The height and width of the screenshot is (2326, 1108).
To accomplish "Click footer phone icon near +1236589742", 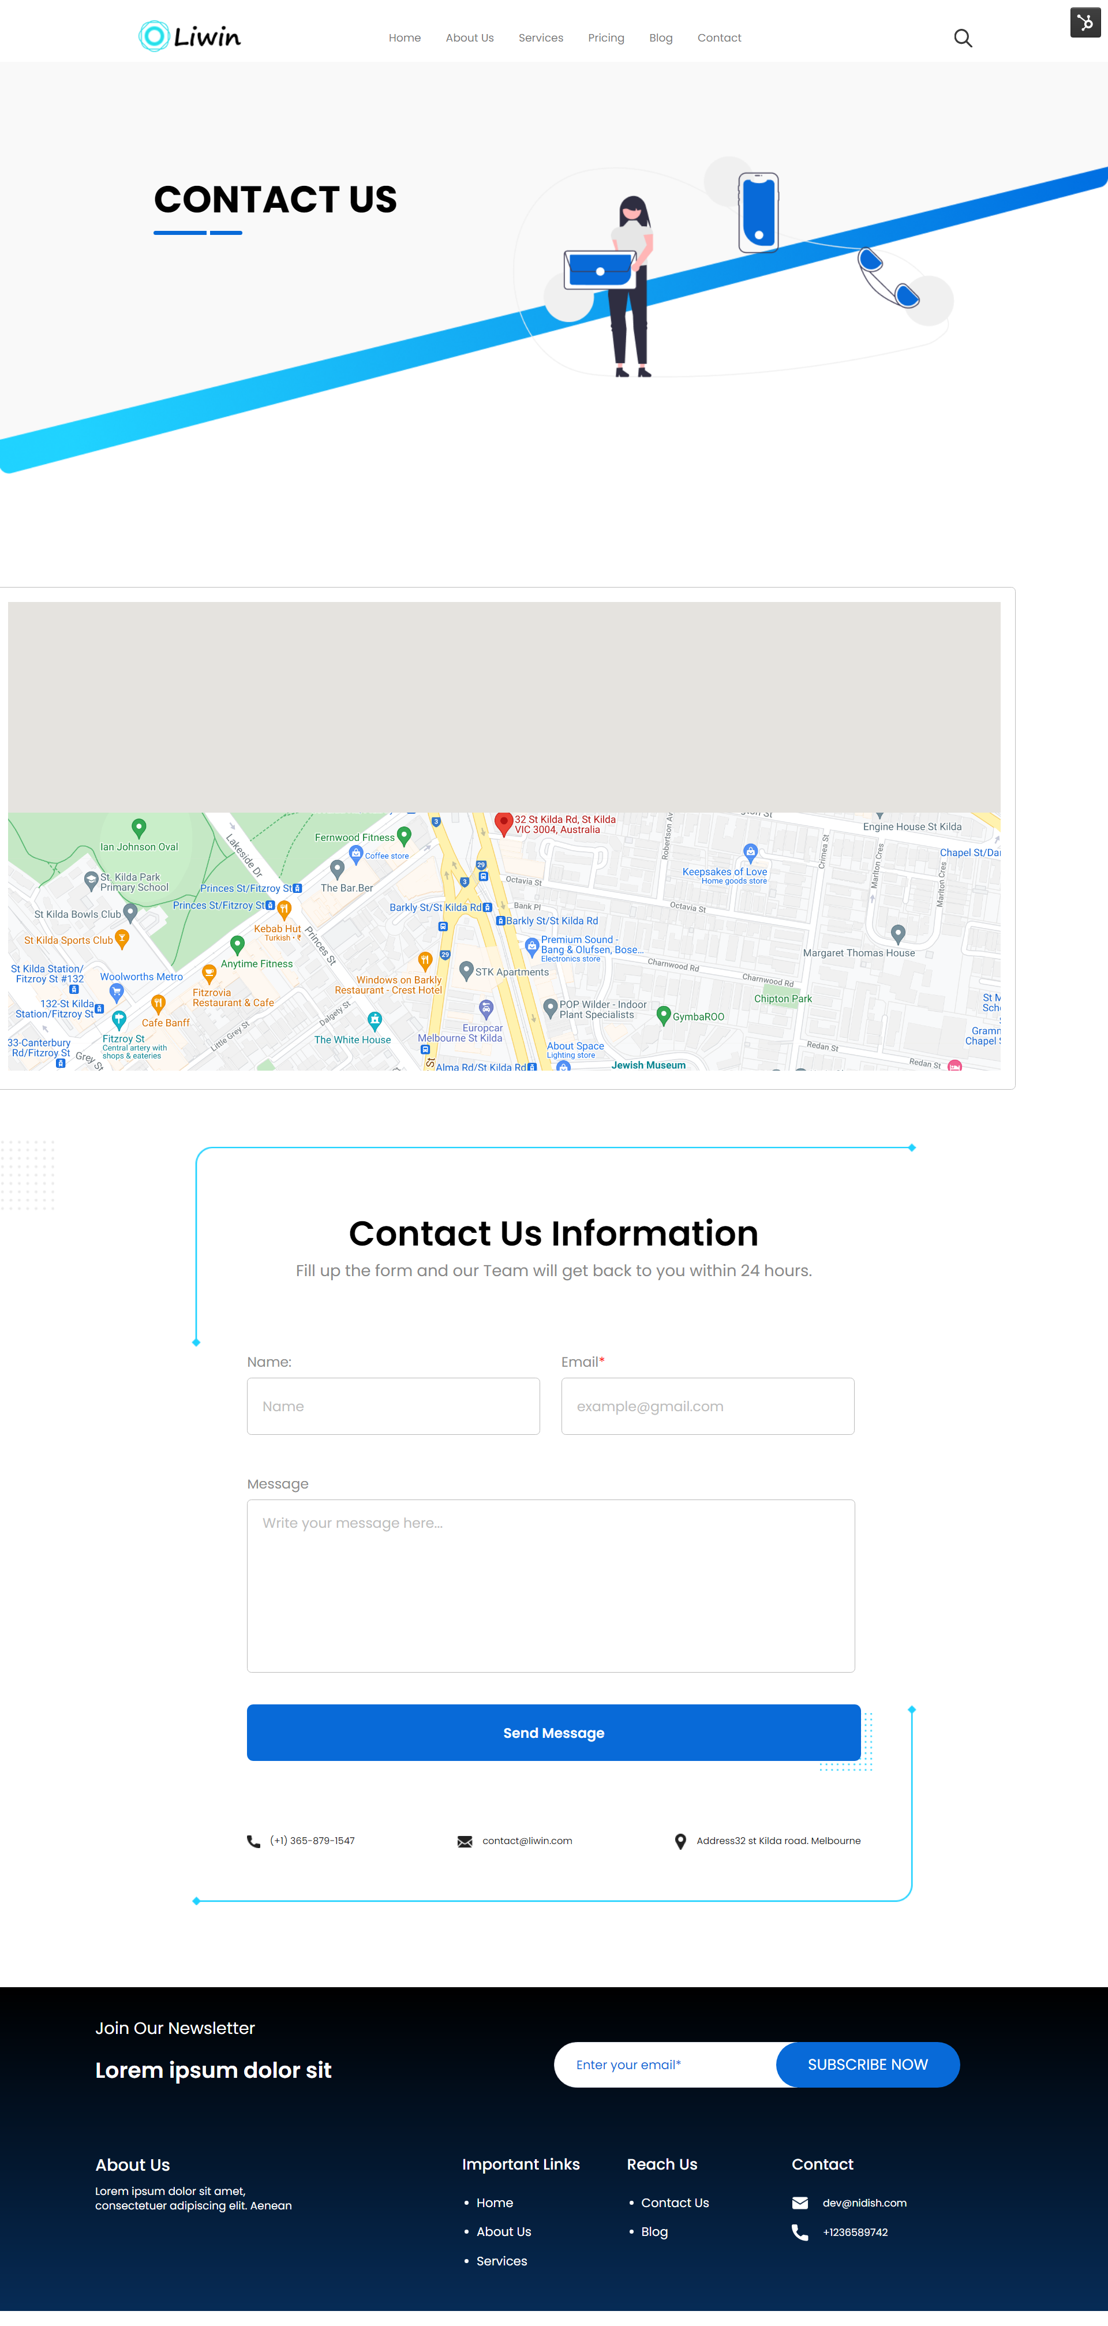I will [800, 2232].
